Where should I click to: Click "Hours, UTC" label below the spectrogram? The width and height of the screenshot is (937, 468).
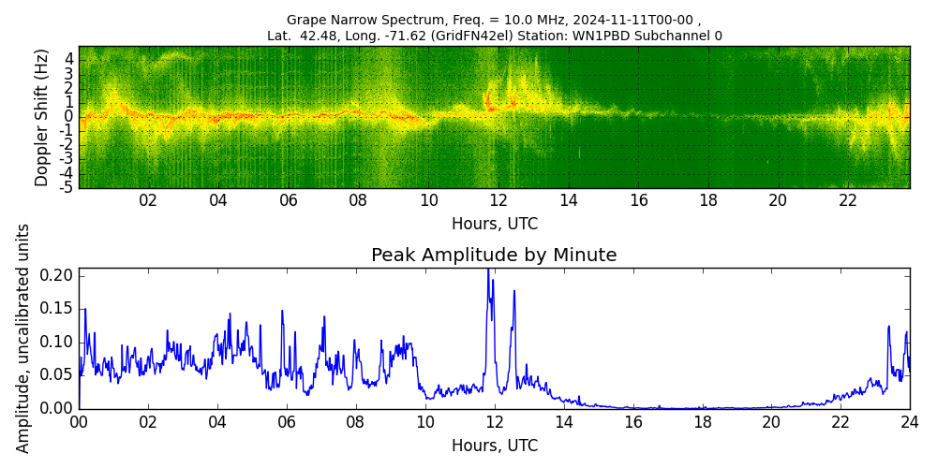pos(494,225)
